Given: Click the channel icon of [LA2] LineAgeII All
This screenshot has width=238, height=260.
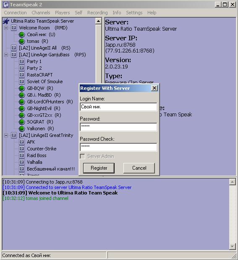Looking at the screenshot, I should coord(14,48).
